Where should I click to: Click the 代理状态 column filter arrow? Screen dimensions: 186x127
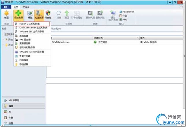(137, 38)
